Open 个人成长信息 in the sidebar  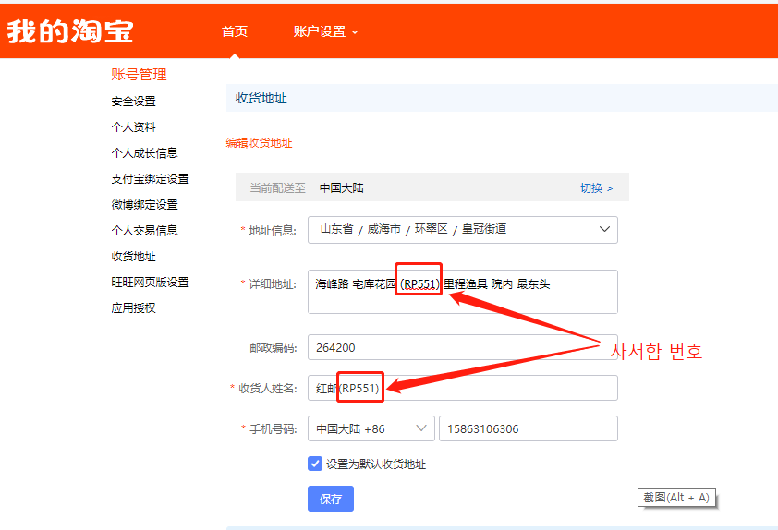point(144,153)
